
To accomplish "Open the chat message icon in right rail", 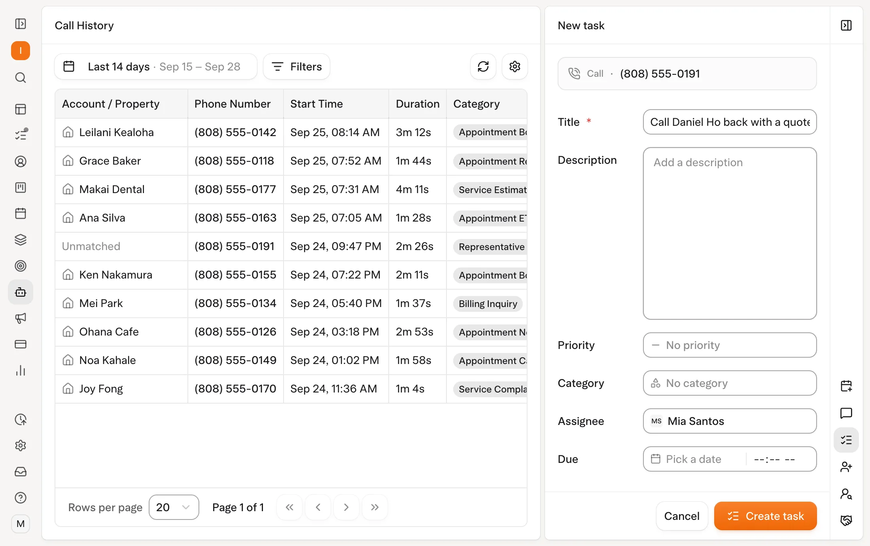I will tap(846, 413).
